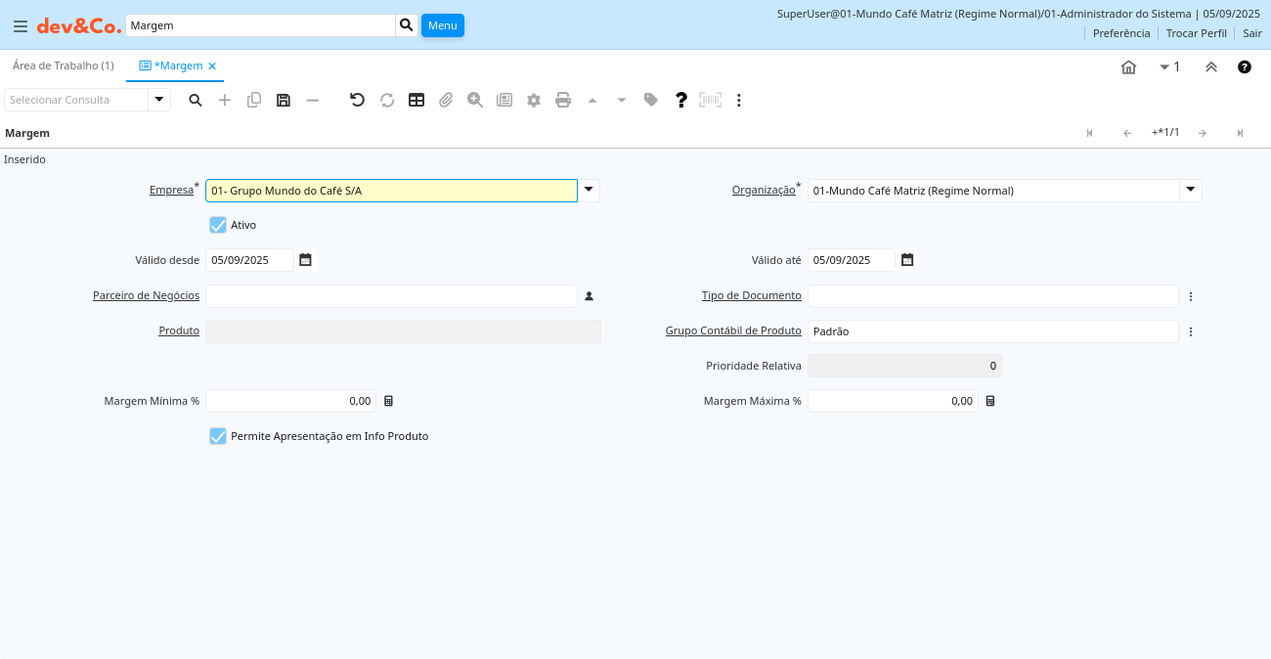This screenshot has height=659, width=1271.
Task: Click the Sair logout link
Action: coord(1252,33)
